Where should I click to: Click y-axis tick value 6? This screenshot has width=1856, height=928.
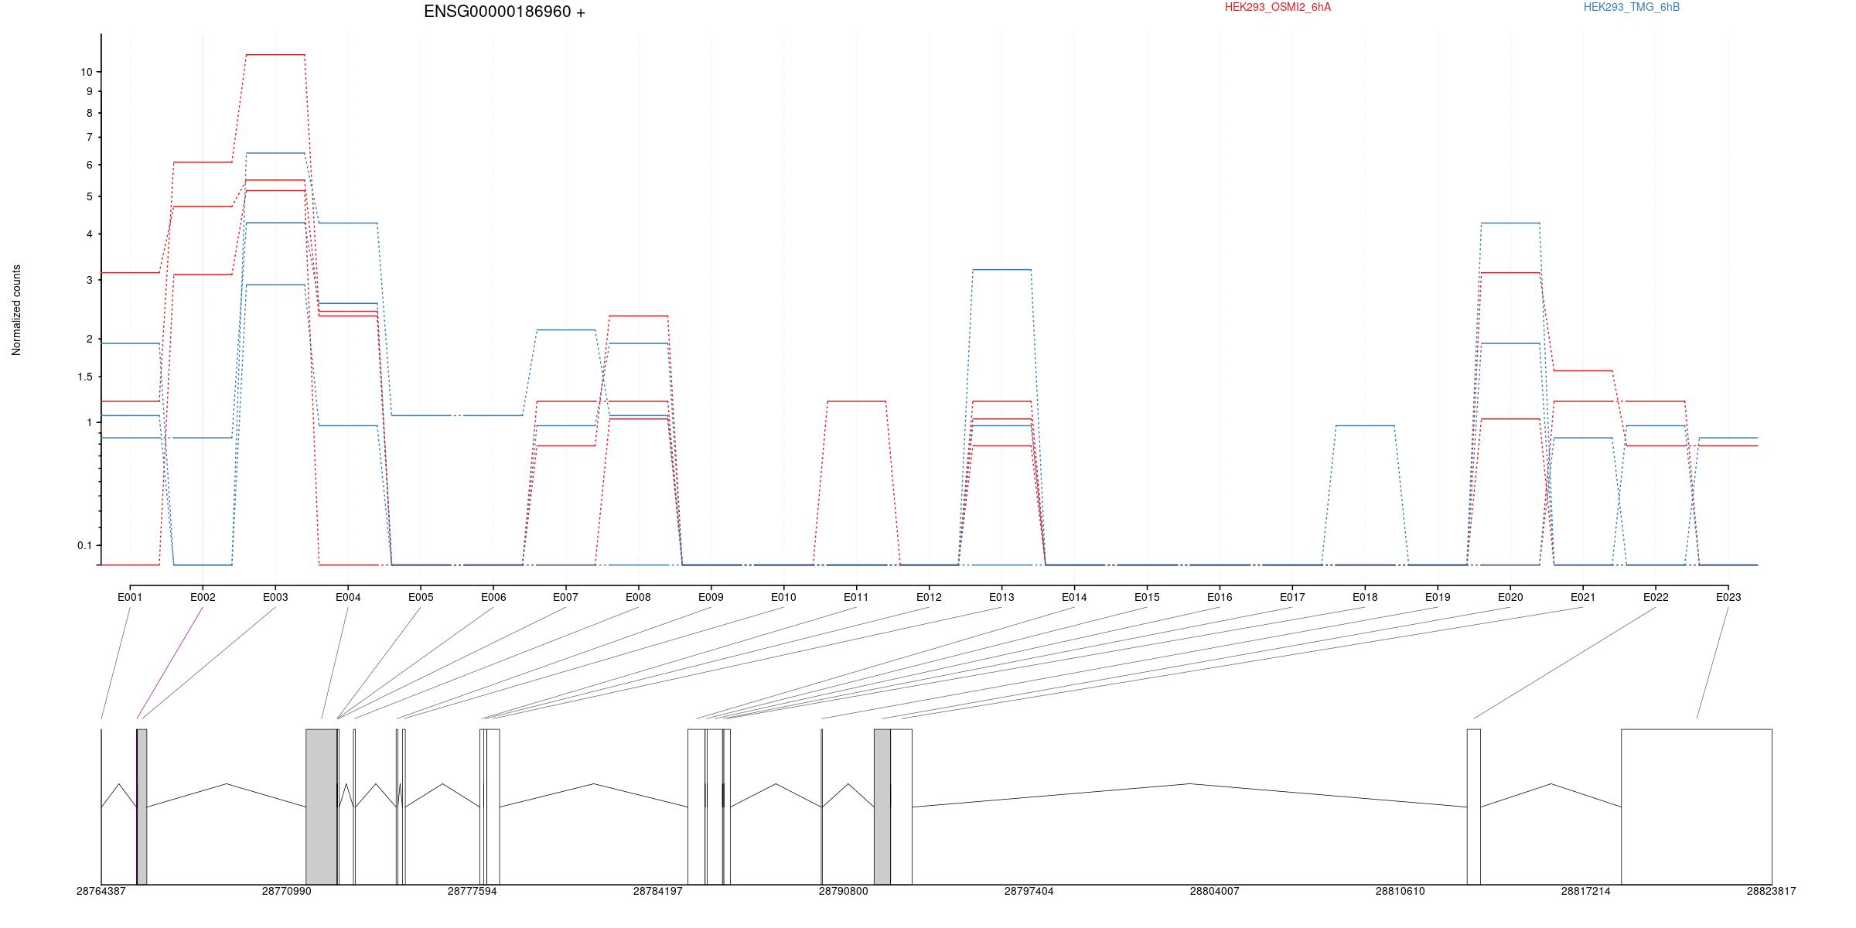pos(90,165)
